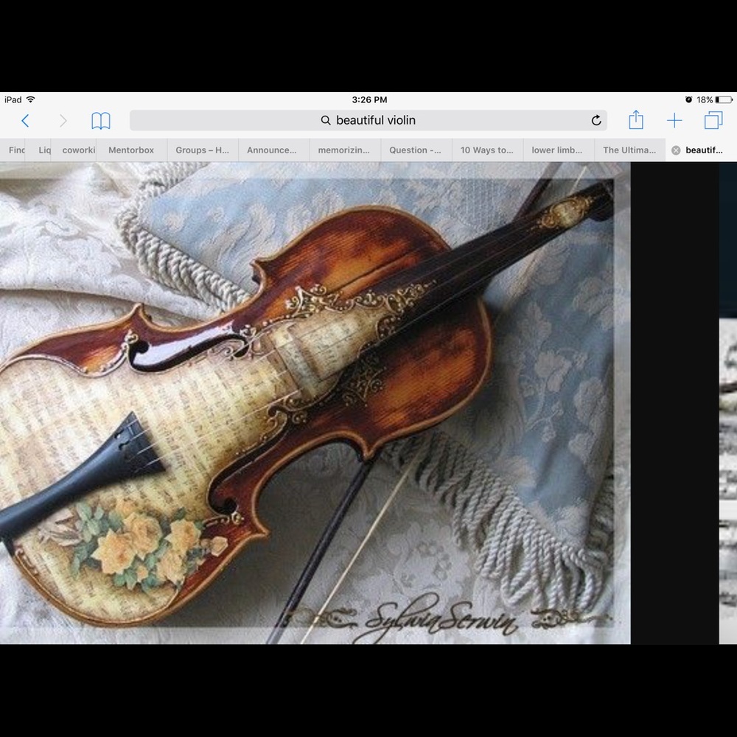Open the '10 Ways to...' tab

click(486, 150)
